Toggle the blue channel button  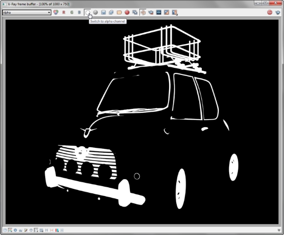click(x=79, y=12)
